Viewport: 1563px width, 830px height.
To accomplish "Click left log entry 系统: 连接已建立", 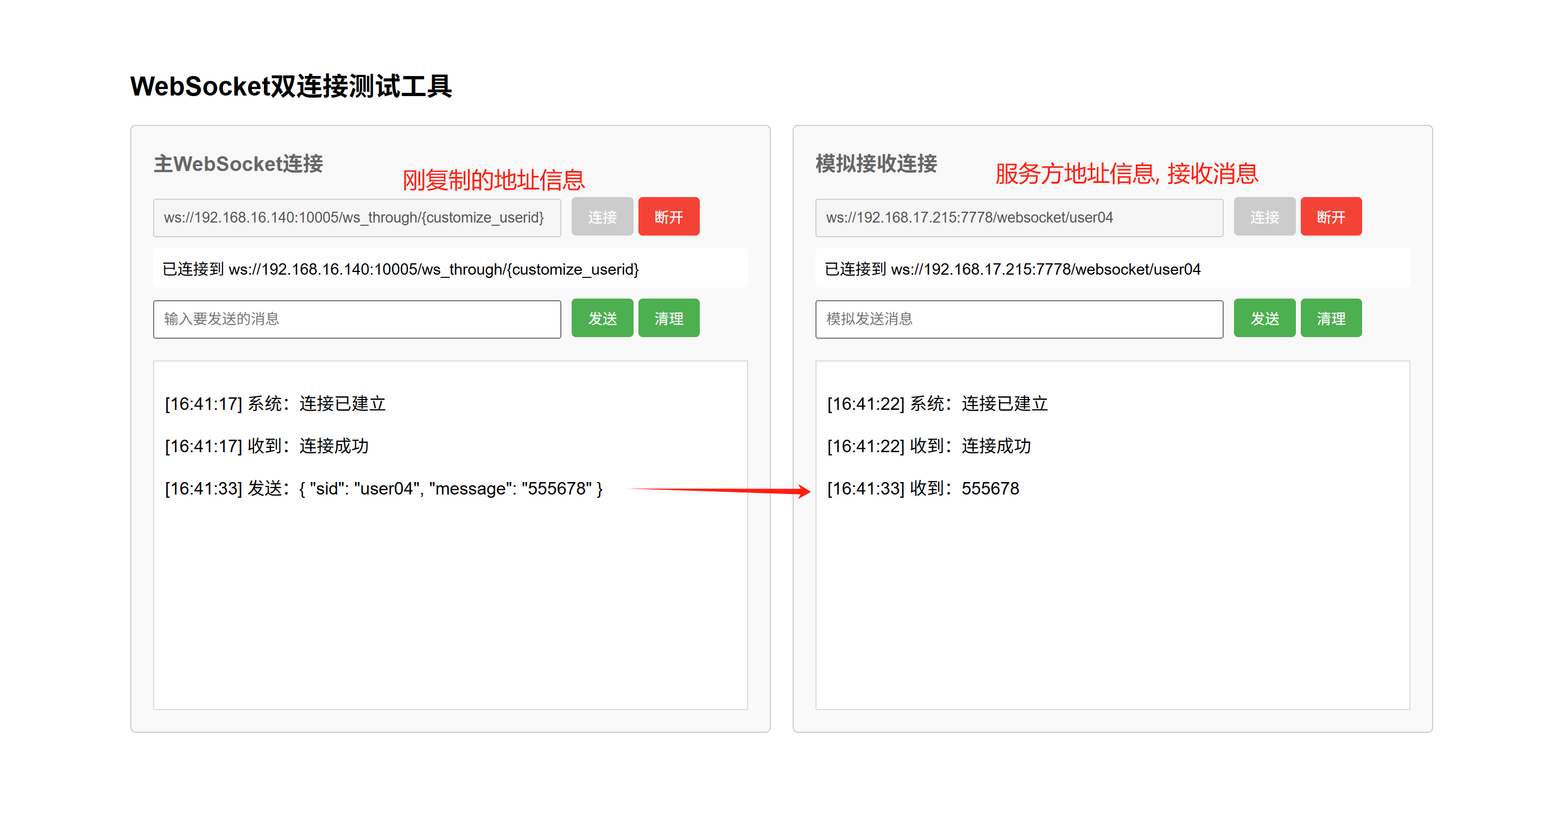I will 275,403.
